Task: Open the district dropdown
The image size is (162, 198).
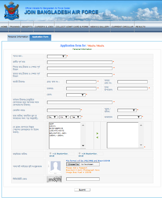Action: (76, 95)
